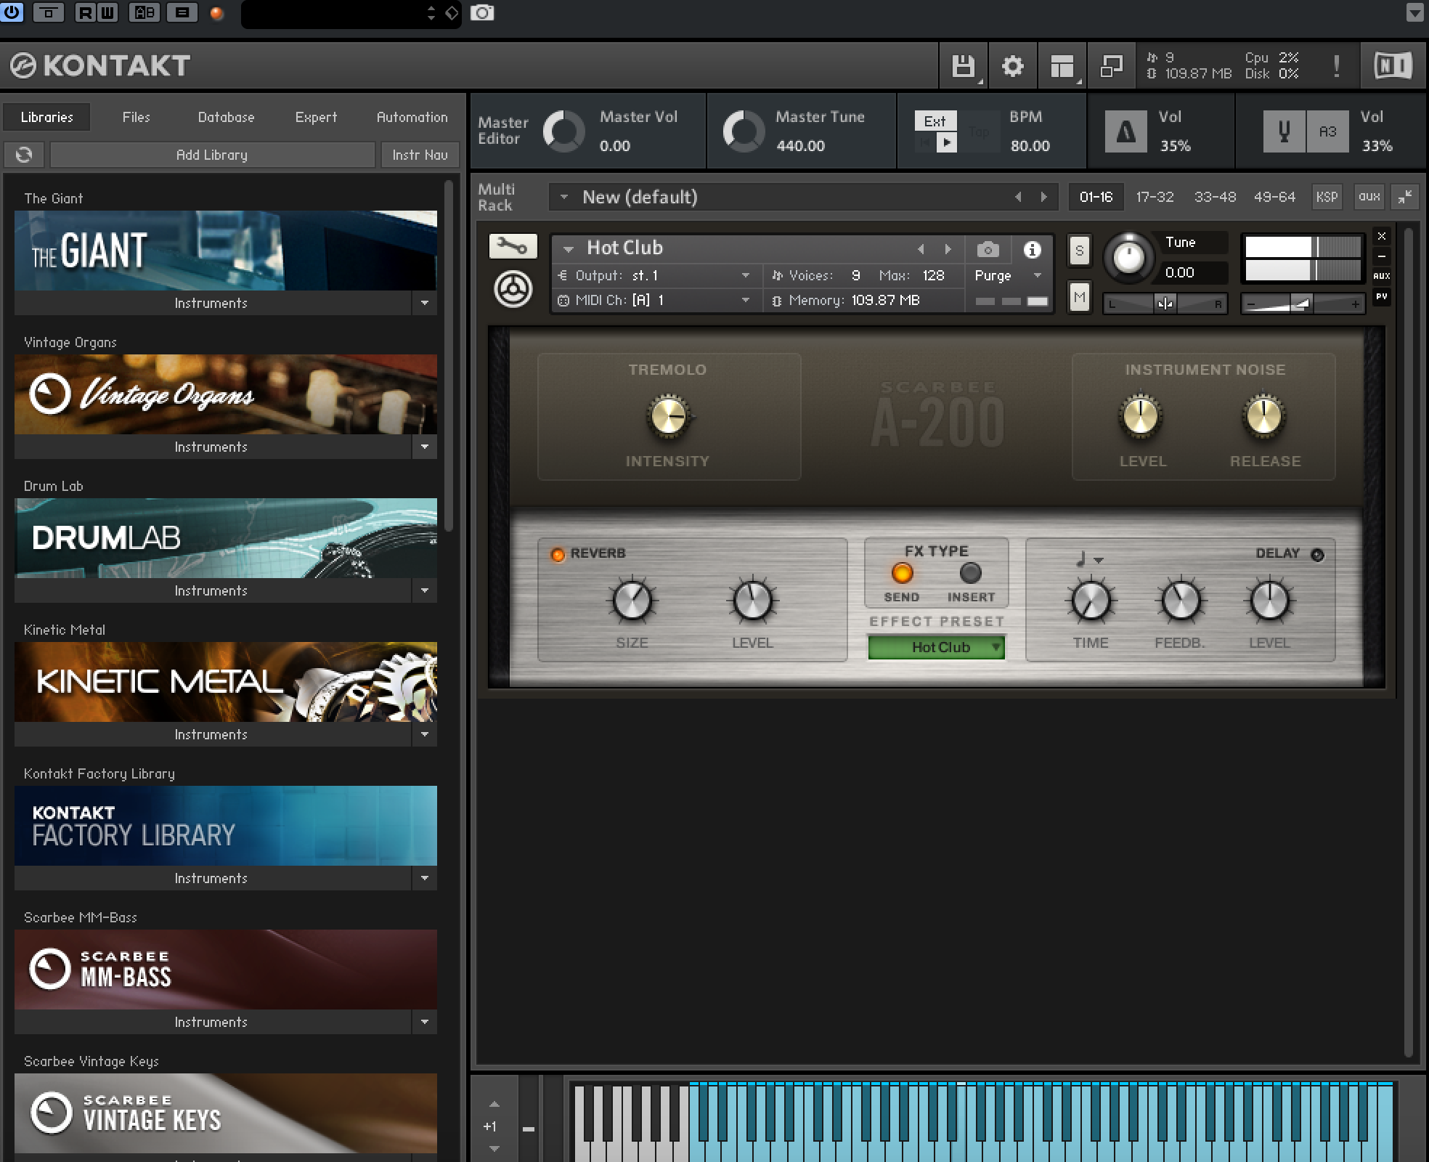Click the host screenshot camera icon

pos(482,13)
